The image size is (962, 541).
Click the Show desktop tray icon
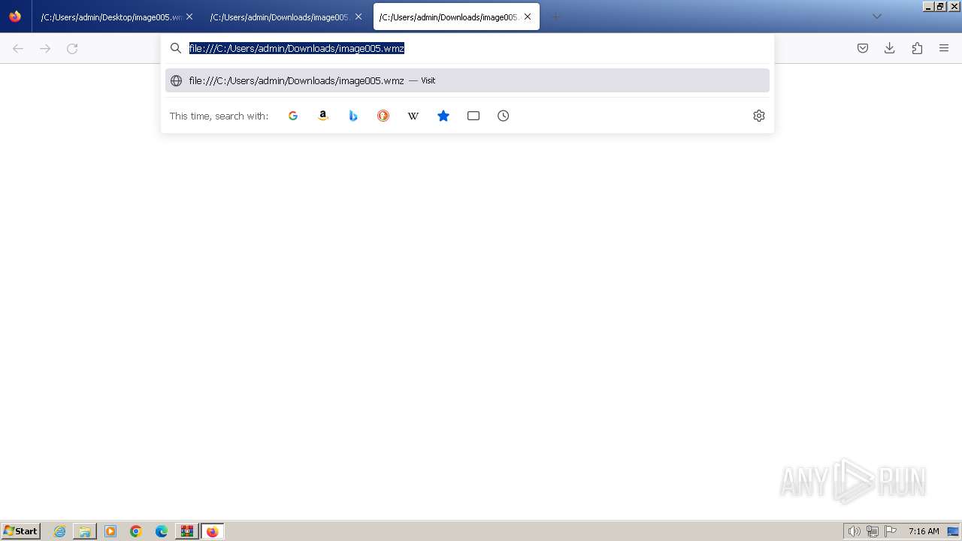[953, 531]
